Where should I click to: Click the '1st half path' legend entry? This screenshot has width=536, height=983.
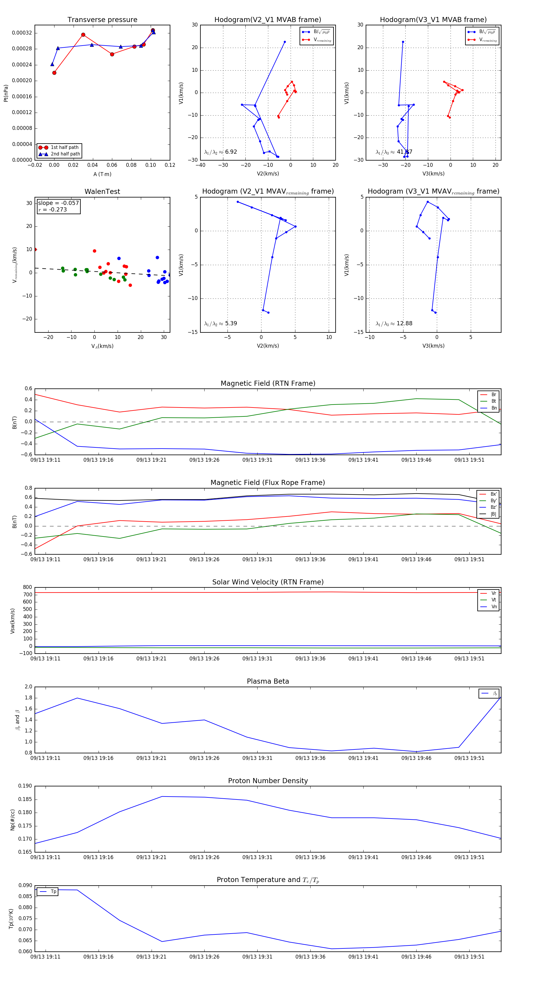click(x=60, y=147)
